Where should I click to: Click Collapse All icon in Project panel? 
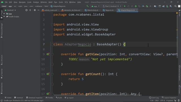click(x=30, y=10)
